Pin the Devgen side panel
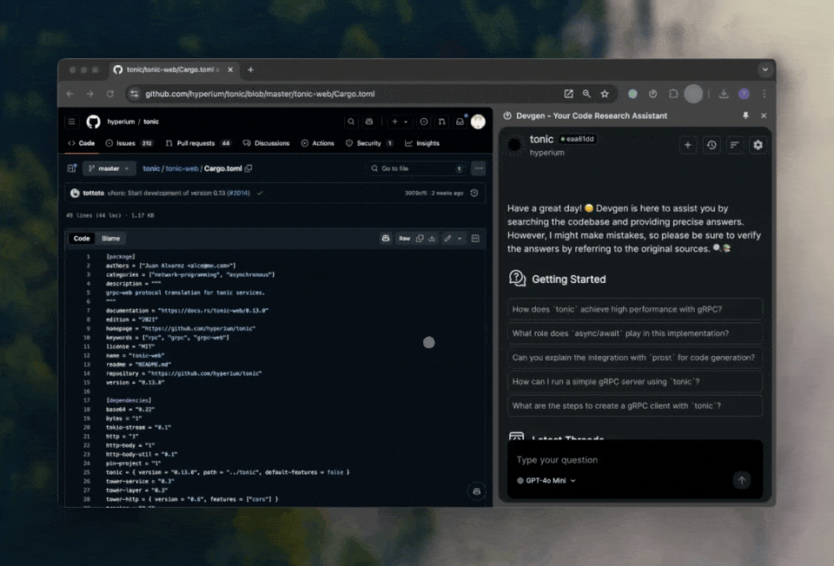834x566 pixels. pos(745,115)
